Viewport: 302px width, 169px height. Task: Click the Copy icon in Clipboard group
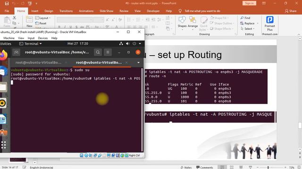pos(15,23)
